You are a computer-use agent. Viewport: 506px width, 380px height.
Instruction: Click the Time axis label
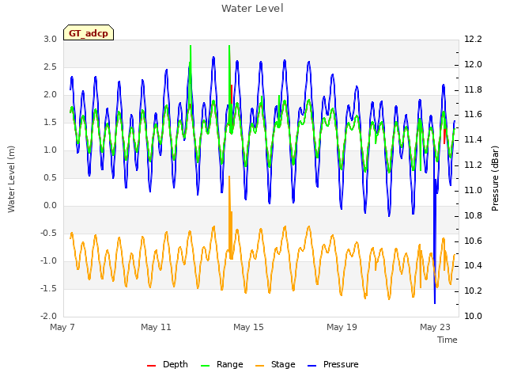[447, 340]
